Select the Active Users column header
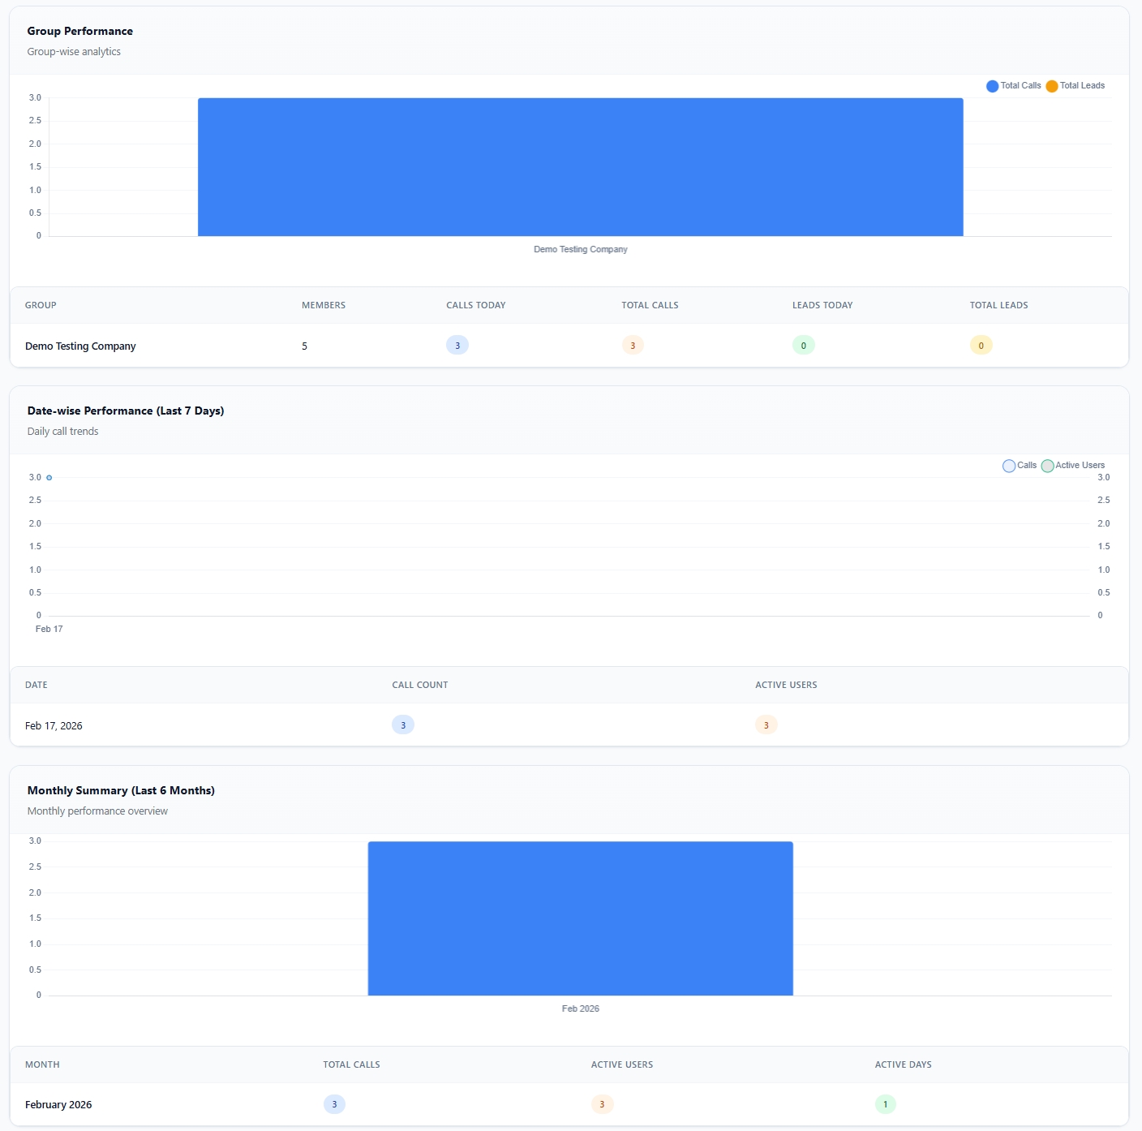 point(785,685)
